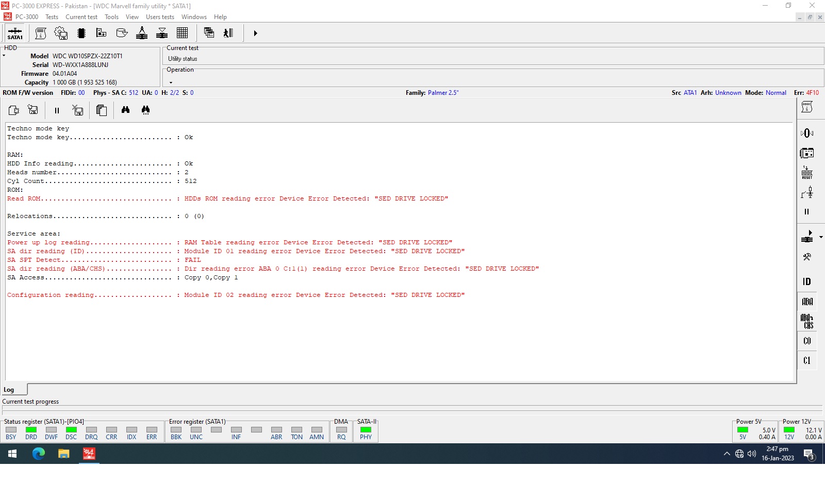Open the Windows menu
The image size is (825, 500).
(x=194, y=17)
